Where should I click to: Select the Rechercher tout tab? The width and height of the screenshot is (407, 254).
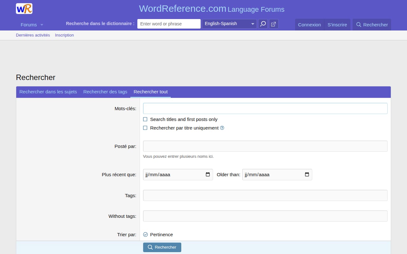(x=151, y=92)
